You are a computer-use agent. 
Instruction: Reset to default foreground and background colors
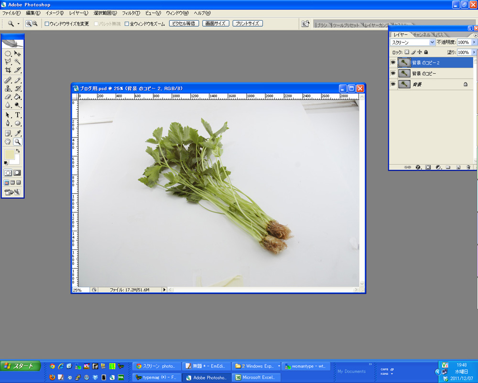click(5, 163)
